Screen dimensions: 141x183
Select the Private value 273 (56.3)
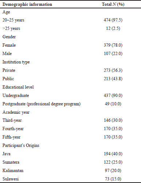click(113, 70)
